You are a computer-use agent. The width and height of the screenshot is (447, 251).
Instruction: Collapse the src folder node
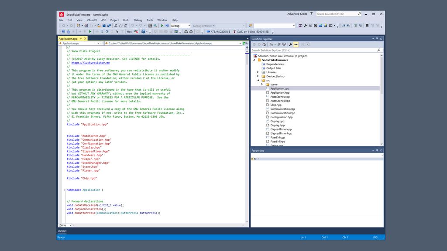258,80
